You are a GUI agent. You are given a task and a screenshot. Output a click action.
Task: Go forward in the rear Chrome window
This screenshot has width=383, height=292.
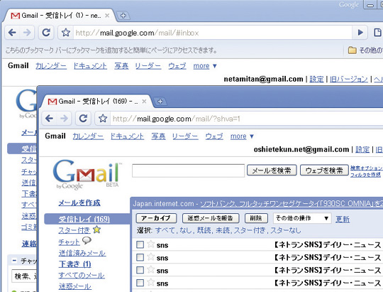[x=27, y=32]
